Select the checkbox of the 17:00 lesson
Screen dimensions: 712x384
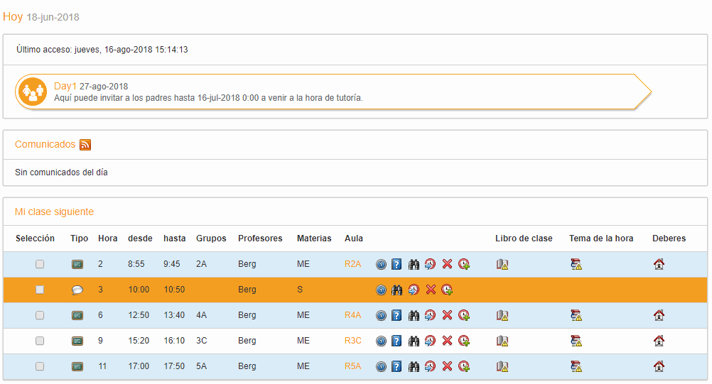coord(40,366)
